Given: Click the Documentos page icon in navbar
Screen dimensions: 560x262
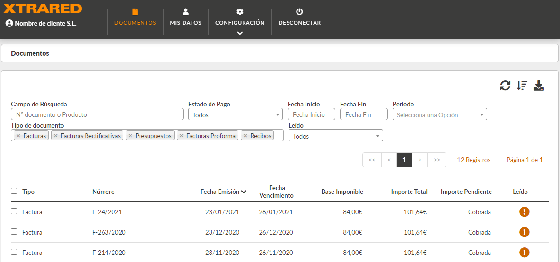Looking at the screenshot, I should coord(135,12).
